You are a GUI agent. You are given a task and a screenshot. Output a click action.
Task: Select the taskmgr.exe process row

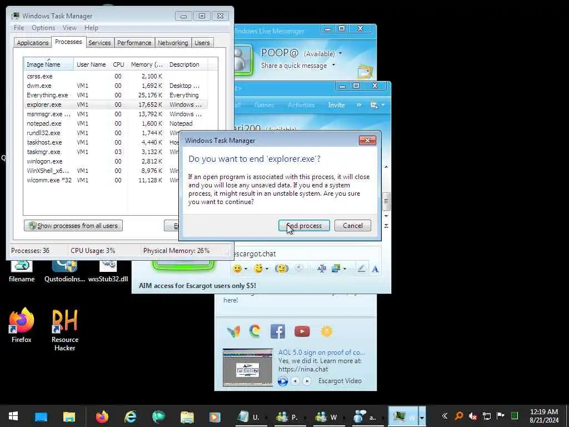coord(101,152)
